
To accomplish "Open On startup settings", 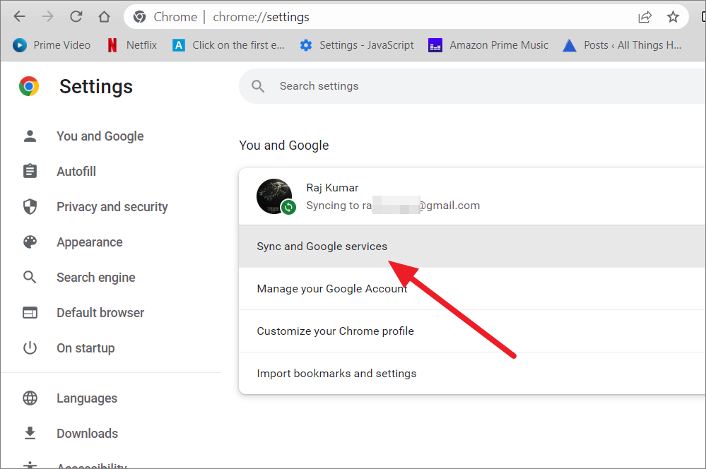I will [86, 348].
